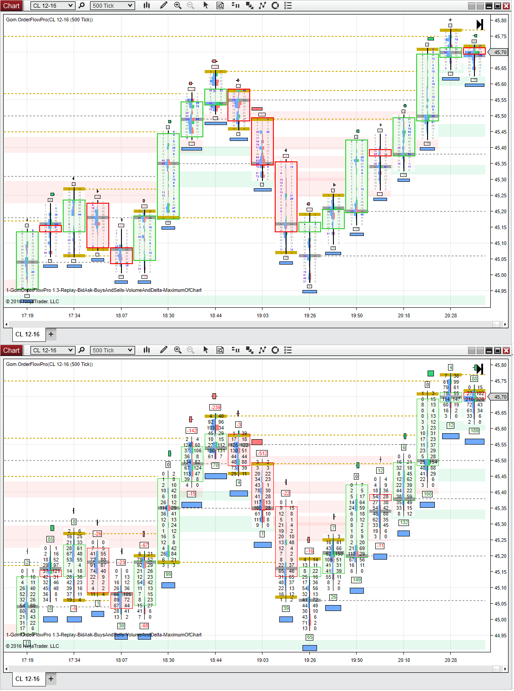Jump to latest bar arrow in bottom chart
514x691 pixels.
pyautogui.click(x=480, y=369)
